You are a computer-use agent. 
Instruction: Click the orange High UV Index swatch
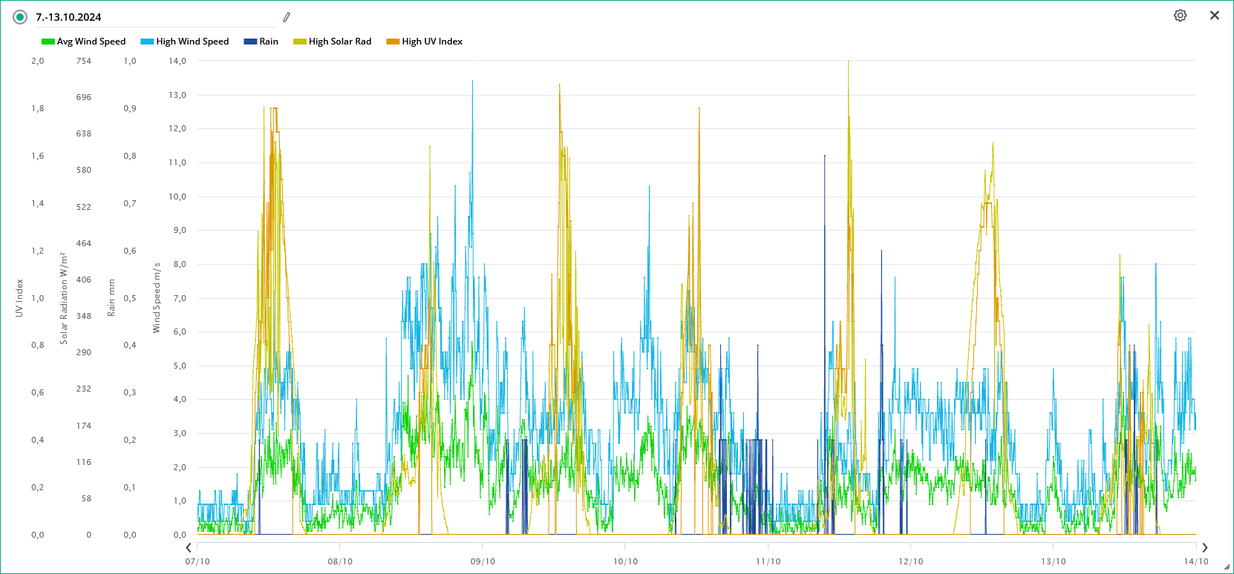coord(393,42)
